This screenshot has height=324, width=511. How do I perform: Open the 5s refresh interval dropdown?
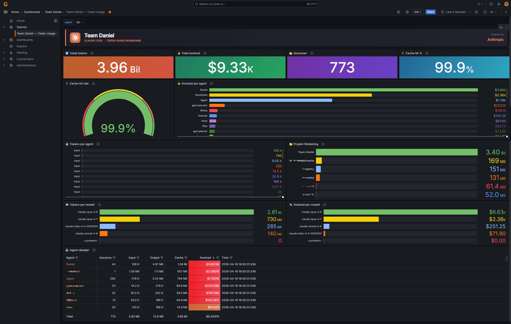pyautogui.click(x=493, y=12)
